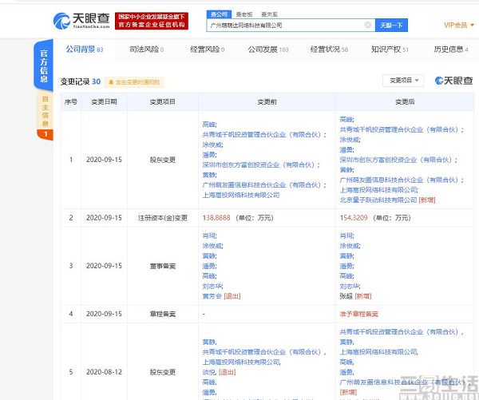Open 深圳市创东方富创投资企业 in row 1 变更前 column
This screenshot has width=479, height=400.
click(x=261, y=164)
